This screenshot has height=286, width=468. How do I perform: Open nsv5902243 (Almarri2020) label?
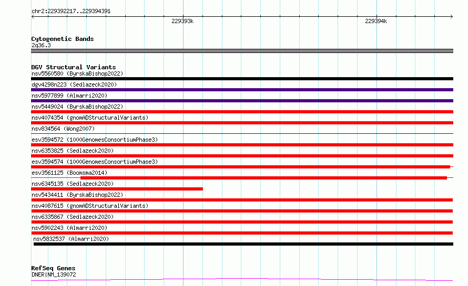[x=69, y=228]
